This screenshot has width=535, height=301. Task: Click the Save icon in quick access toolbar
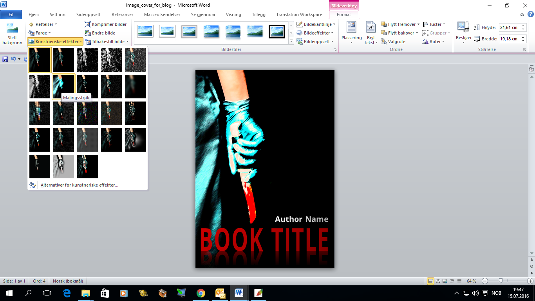point(5,59)
